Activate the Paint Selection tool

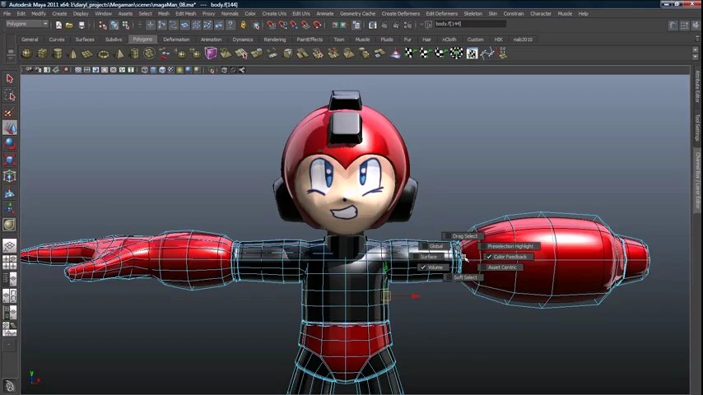tap(9, 112)
